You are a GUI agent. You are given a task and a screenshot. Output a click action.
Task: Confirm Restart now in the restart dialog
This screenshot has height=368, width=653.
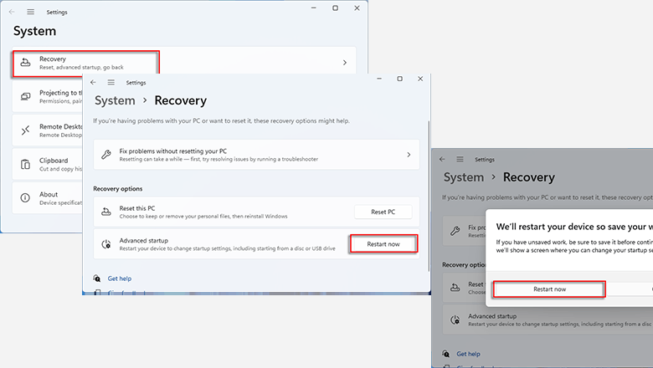click(549, 289)
